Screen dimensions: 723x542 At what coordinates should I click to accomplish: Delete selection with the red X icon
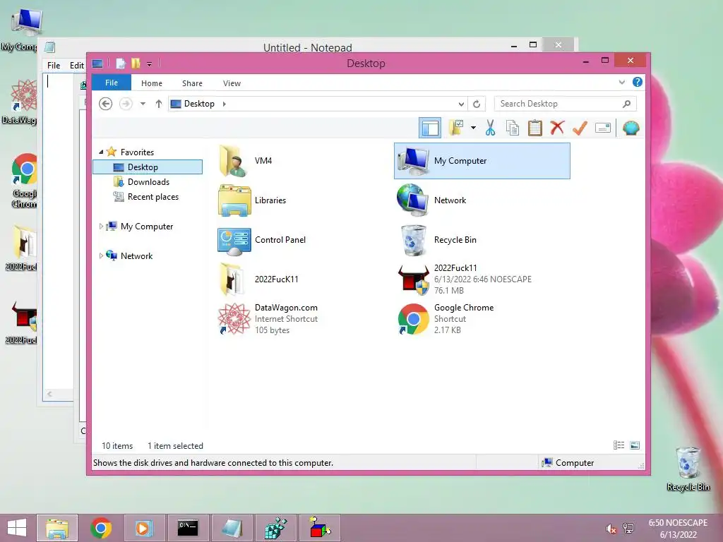tap(557, 128)
